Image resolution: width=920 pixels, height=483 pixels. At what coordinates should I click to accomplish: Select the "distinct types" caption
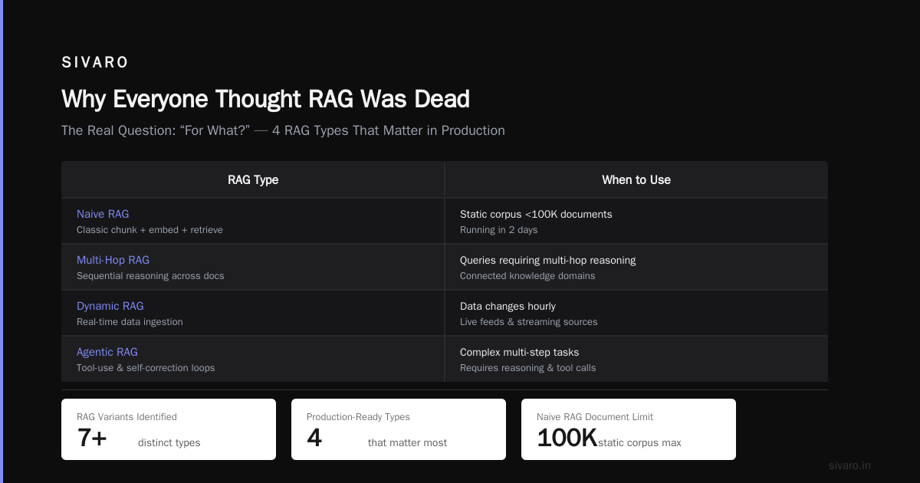click(169, 442)
